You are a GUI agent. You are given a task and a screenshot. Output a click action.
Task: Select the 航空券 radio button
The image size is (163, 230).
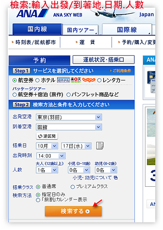click(x=15, y=80)
